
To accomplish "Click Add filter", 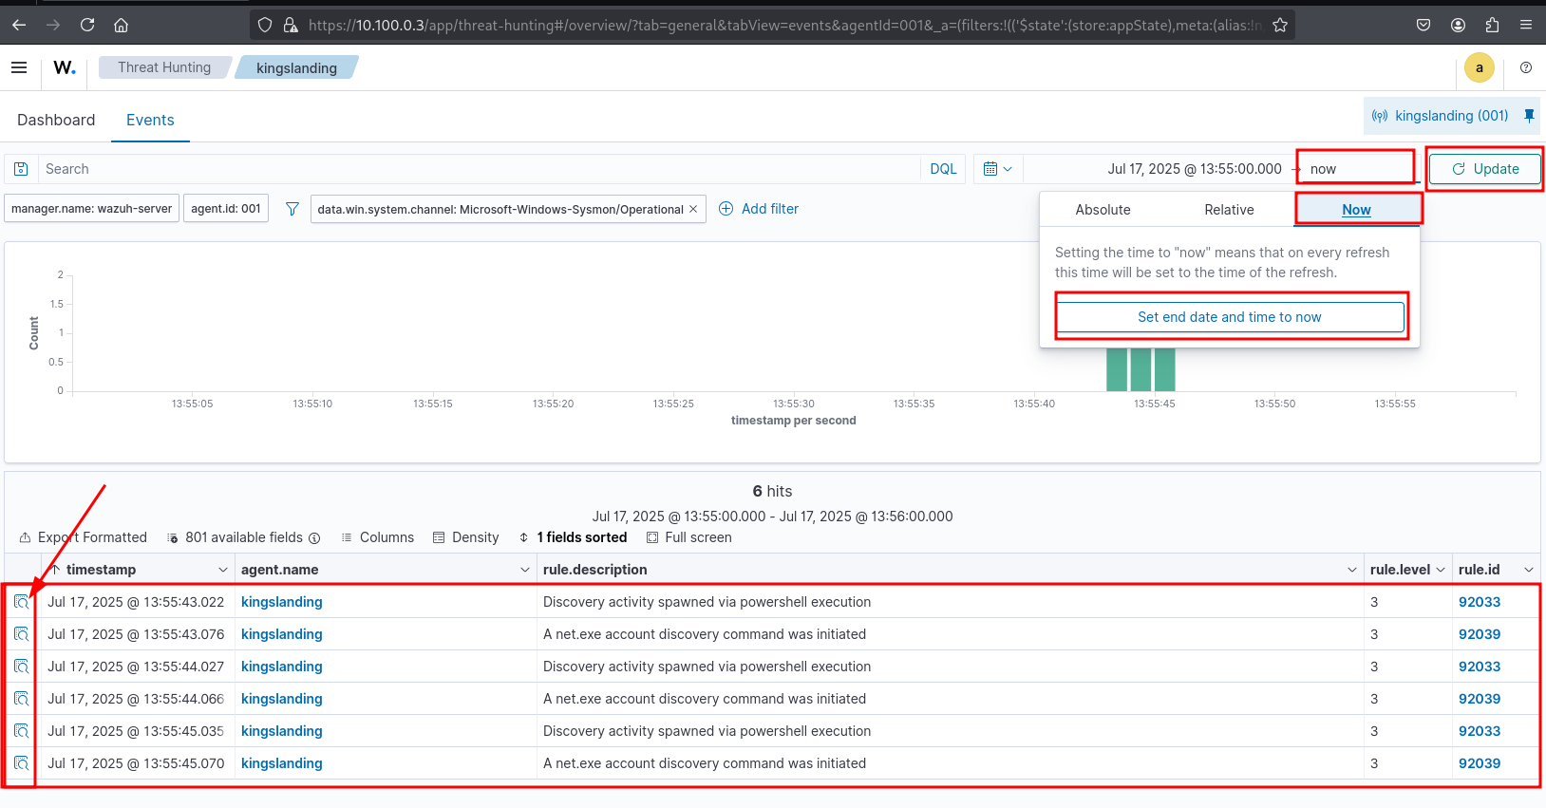I will pos(758,209).
